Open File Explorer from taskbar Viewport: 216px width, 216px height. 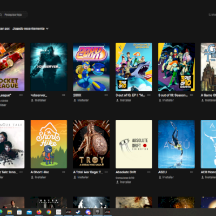pyautogui.click(x=10, y=212)
